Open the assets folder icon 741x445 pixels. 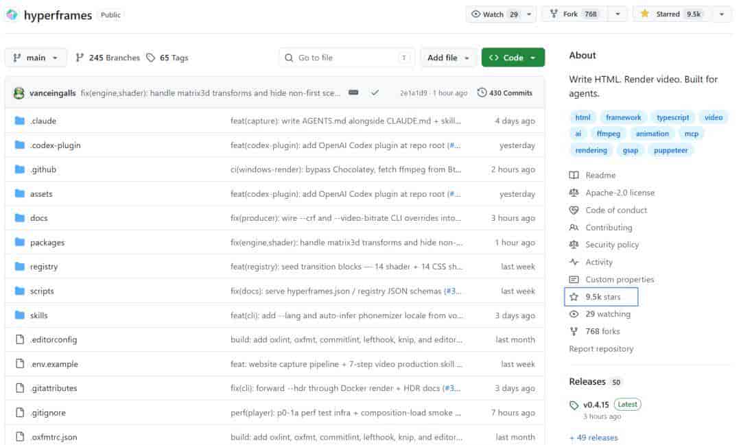[x=19, y=193]
